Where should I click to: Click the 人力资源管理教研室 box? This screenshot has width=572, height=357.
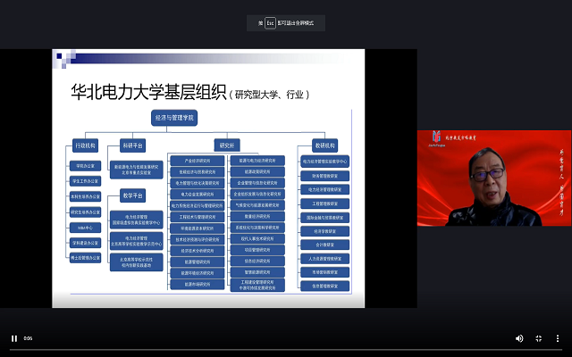tap(324, 259)
